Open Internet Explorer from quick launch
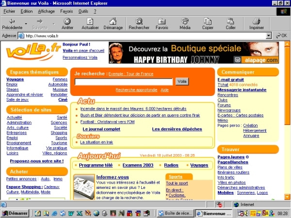291x218 pixels. (54, 213)
